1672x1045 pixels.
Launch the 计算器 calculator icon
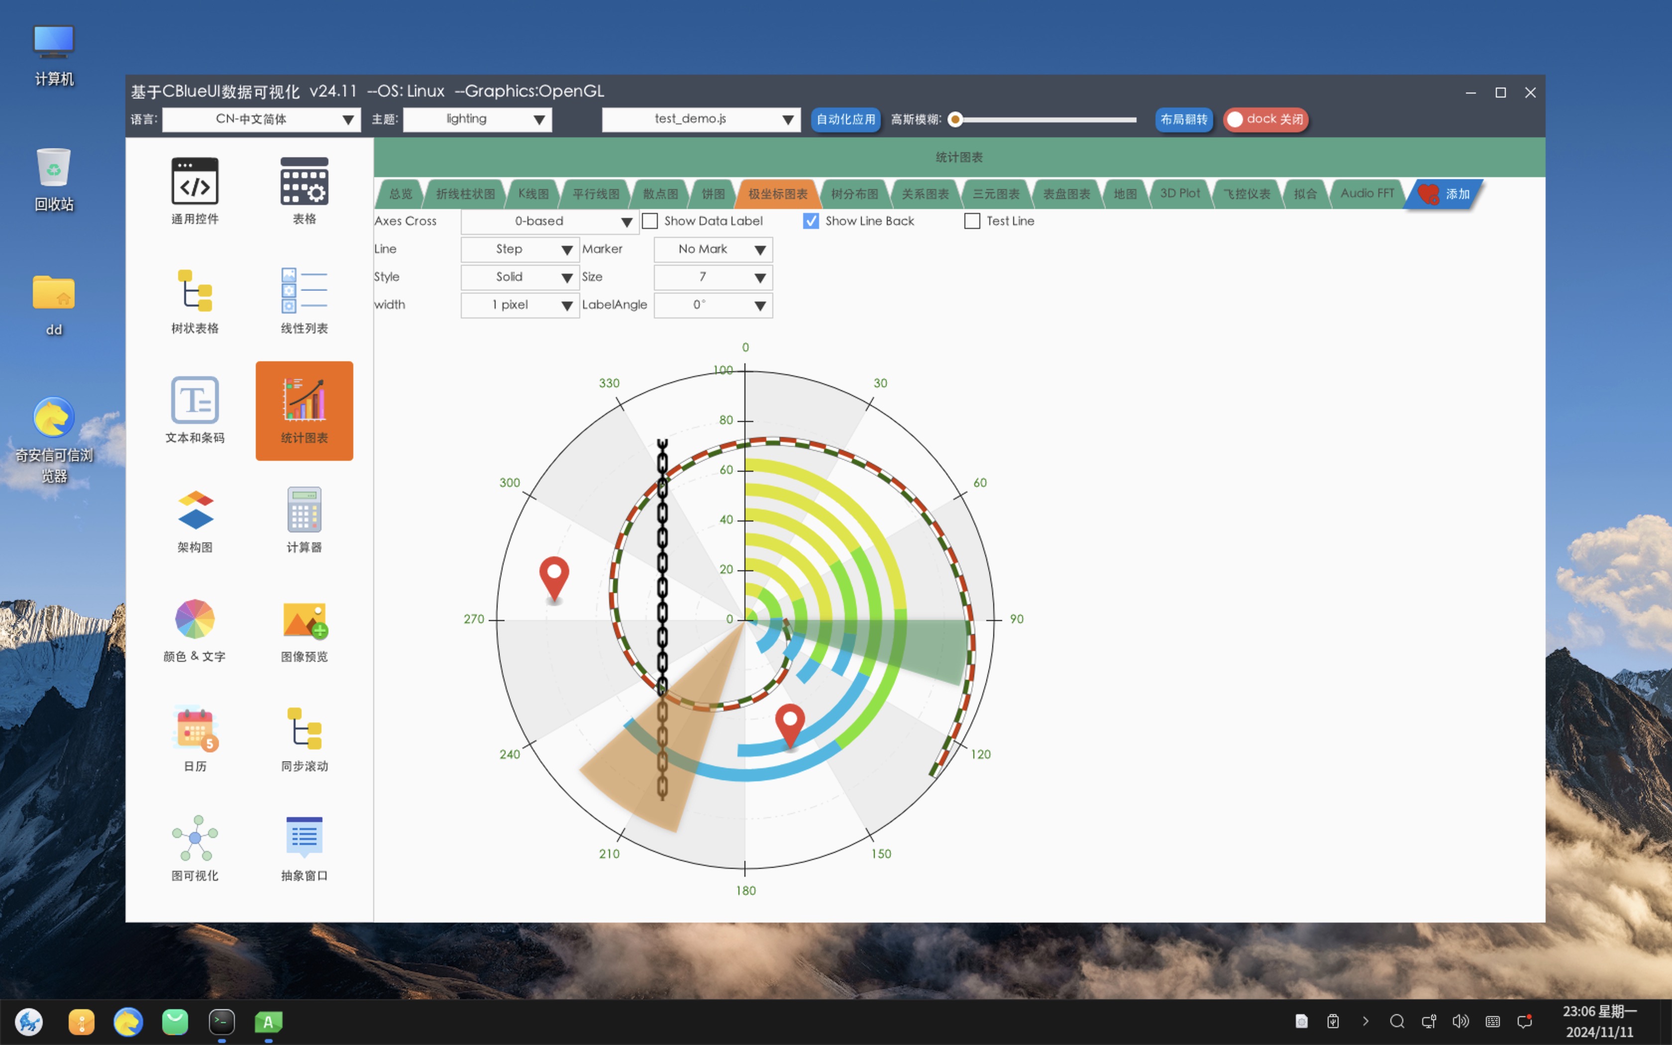304,510
